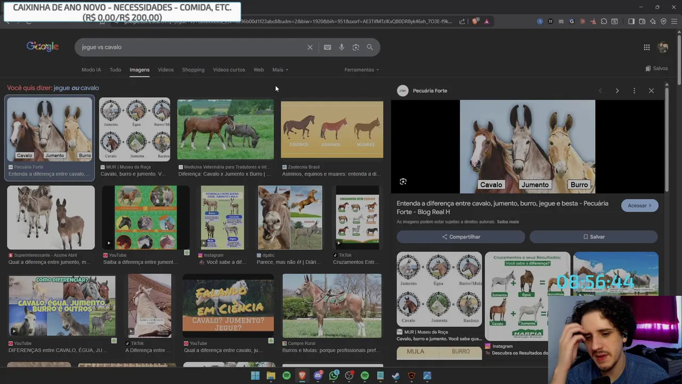Search by image with the Lens camera icon

355,47
